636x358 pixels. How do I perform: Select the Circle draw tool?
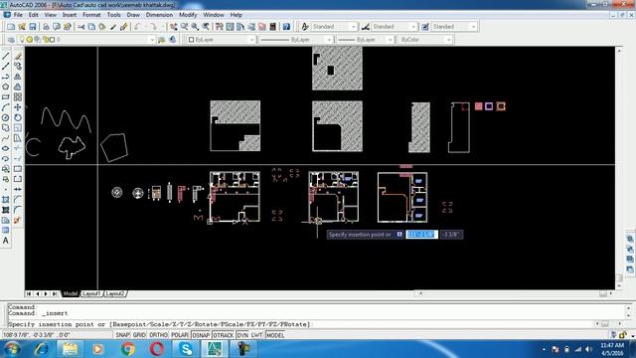(6, 117)
